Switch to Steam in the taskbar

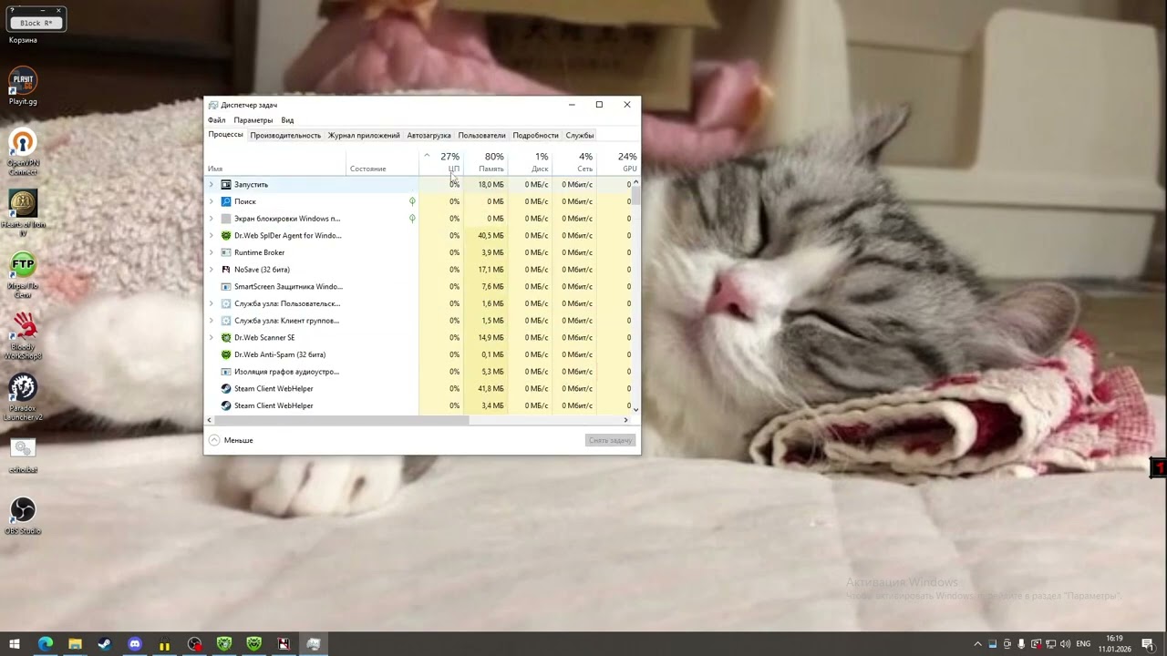click(105, 644)
